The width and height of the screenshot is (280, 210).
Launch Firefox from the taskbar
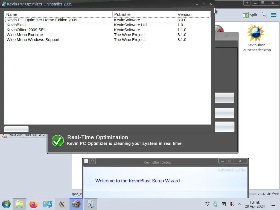pos(33,204)
